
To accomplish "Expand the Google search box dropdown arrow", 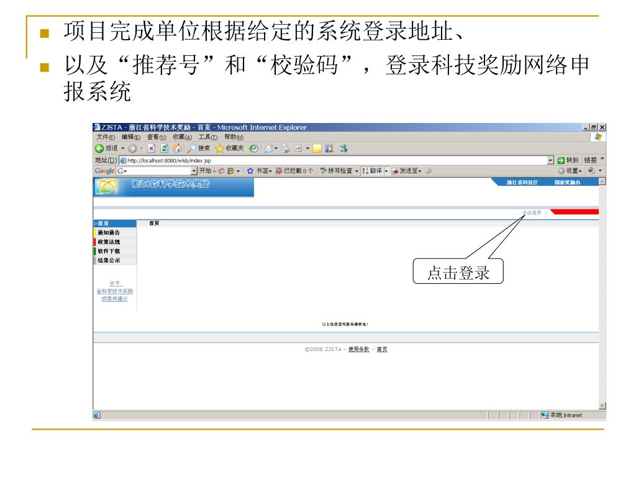I will [194, 171].
